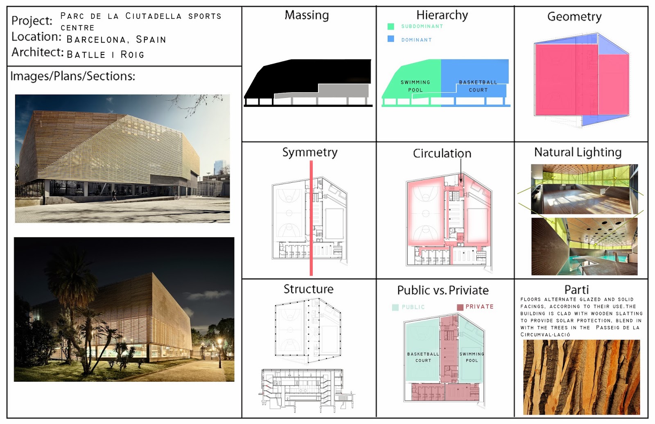Screen dimensions: 655x424
Task: Enable the Public legend swatch
Action: coord(395,306)
